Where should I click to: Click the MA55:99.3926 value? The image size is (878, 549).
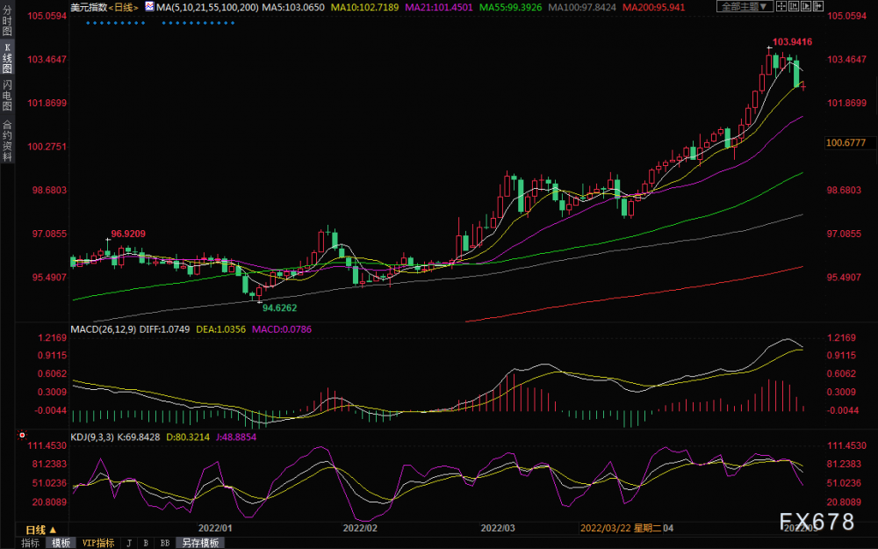point(511,7)
